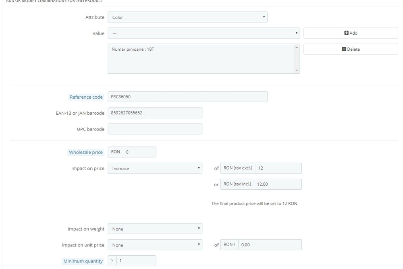
Task: Click the Add button
Action: (x=350, y=33)
